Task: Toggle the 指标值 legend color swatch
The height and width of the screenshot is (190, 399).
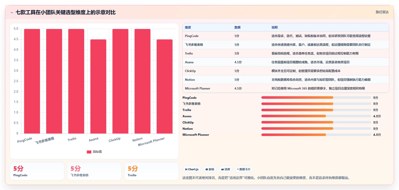Action: pos(89,152)
